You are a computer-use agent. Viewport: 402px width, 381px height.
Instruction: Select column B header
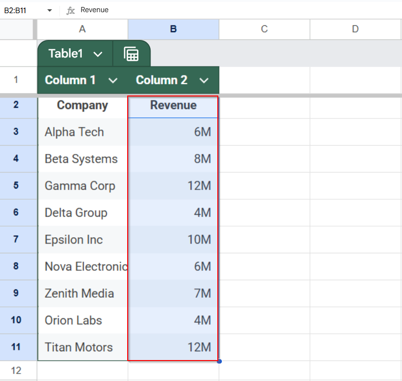[x=173, y=29]
